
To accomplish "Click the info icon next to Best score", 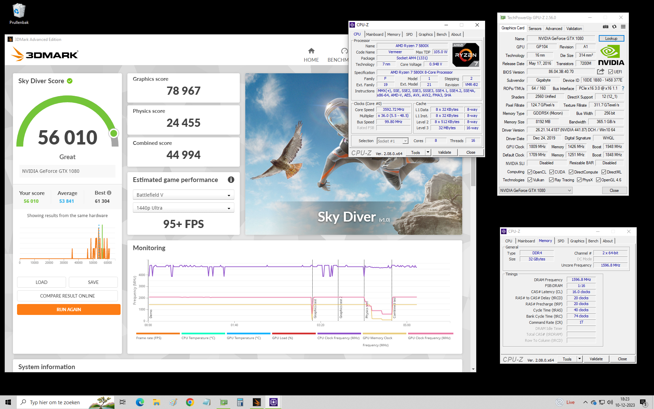I will click(109, 193).
